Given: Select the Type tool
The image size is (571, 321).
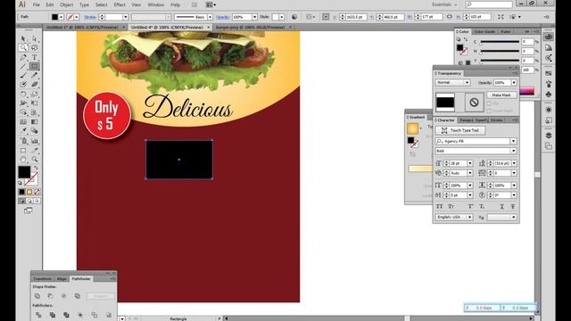Looking at the screenshot, I should coord(35,57).
